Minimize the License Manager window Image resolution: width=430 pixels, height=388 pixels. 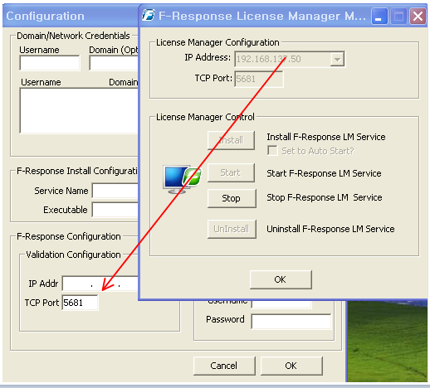point(379,16)
